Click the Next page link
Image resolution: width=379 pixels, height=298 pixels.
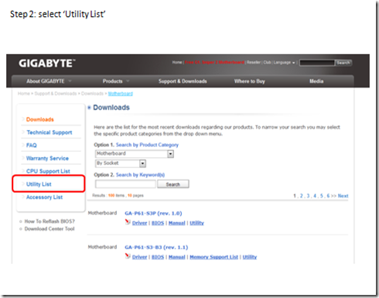coord(343,196)
